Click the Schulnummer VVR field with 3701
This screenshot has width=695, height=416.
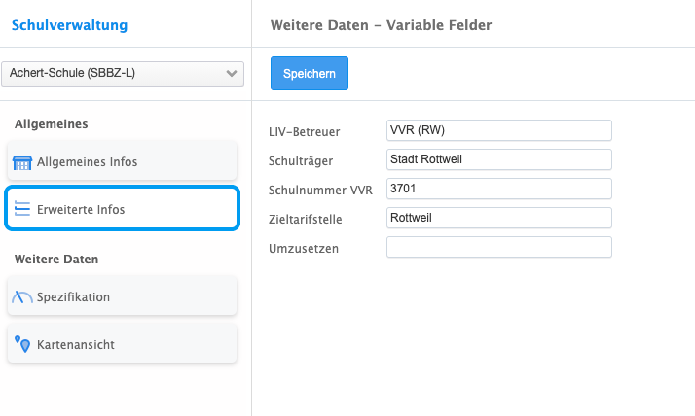(498, 189)
